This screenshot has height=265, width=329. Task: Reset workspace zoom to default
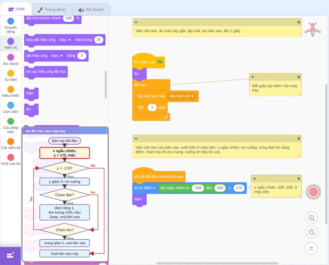pos(311,248)
